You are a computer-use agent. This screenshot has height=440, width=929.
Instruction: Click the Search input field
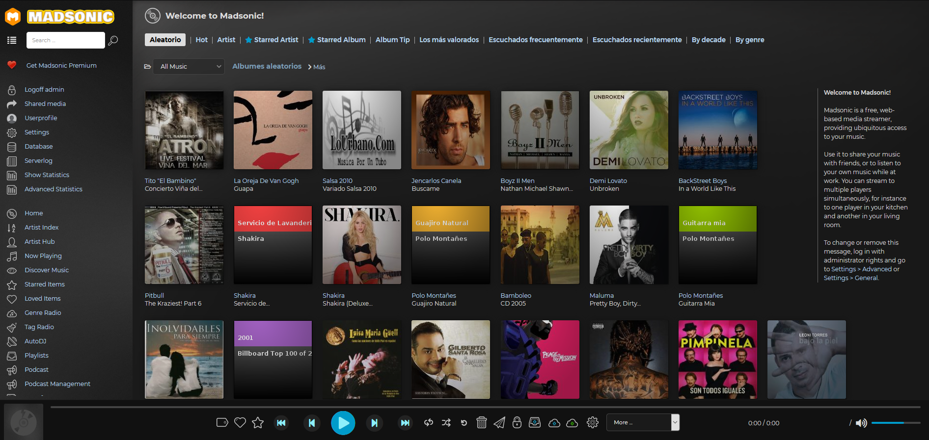coord(66,40)
